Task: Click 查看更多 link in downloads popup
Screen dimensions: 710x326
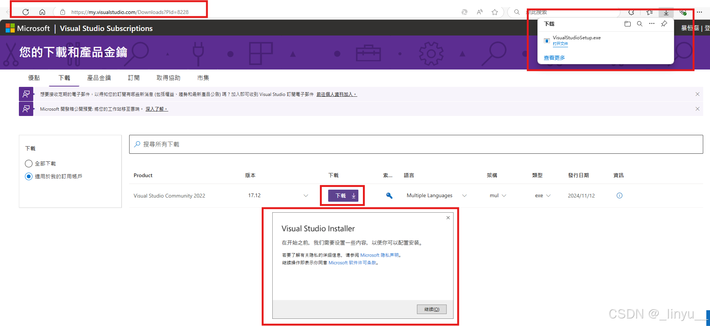Action: pyautogui.click(x=554, y=58)
